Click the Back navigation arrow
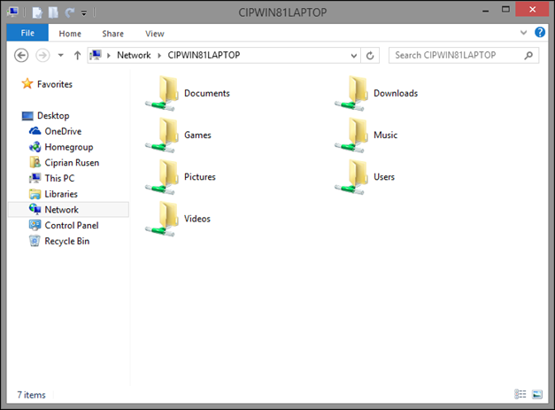The image size is (555, 410). 21,56
